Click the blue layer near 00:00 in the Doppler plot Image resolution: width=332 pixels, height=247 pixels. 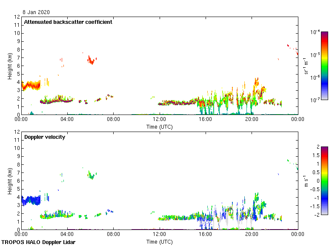click(31, 200)
